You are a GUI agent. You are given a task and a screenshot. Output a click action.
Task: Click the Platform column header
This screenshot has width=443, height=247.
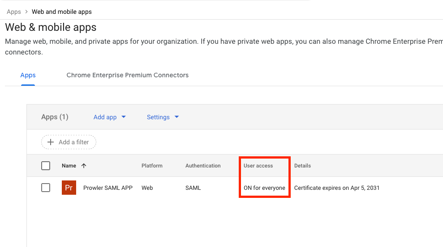pos(152,166)
